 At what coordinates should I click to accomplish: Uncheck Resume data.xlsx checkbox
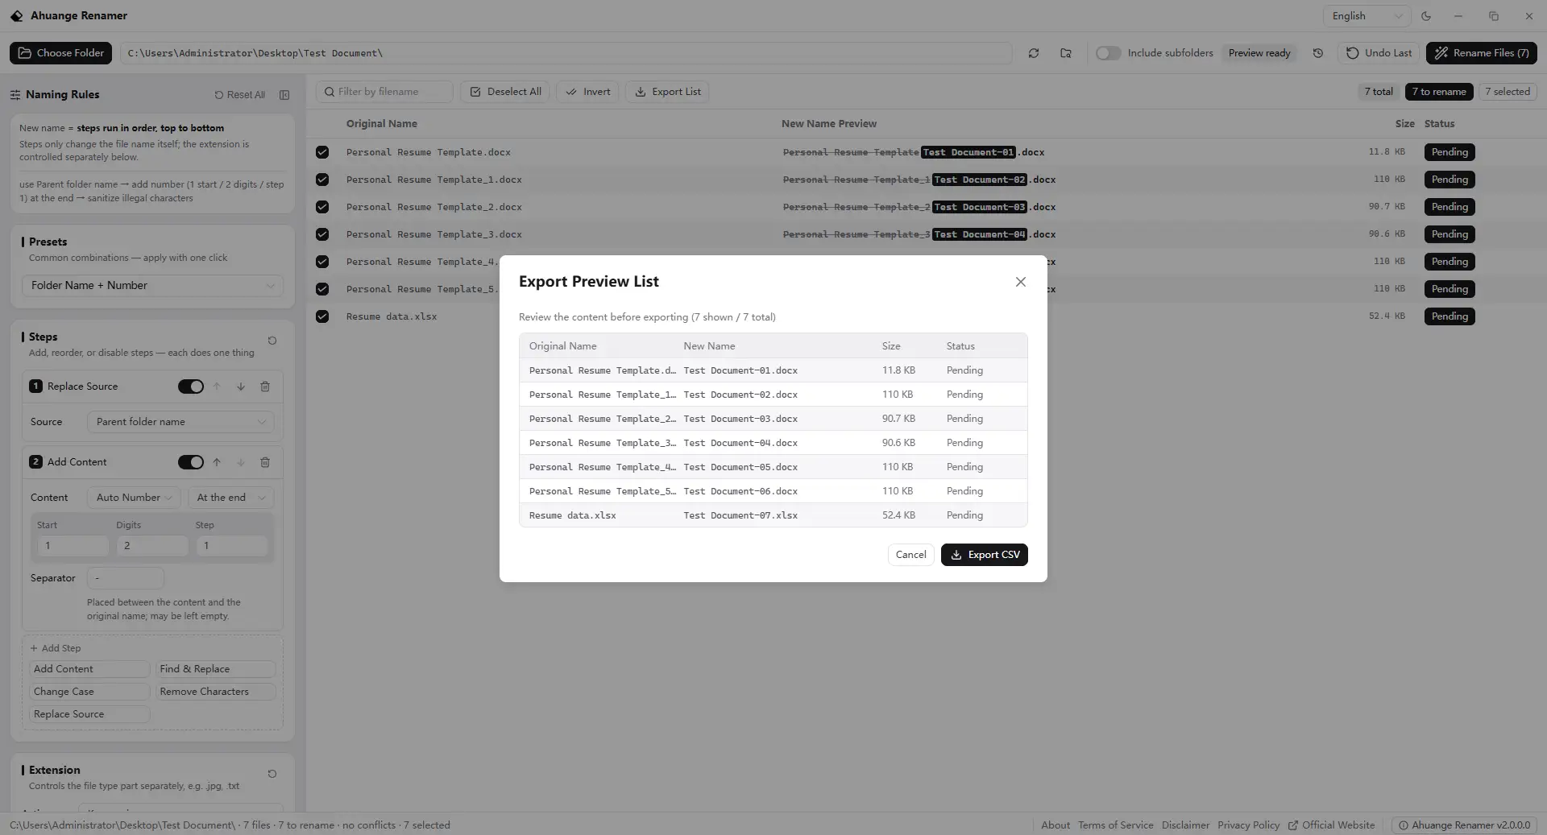pyautogui.click(x=322, y=316)
